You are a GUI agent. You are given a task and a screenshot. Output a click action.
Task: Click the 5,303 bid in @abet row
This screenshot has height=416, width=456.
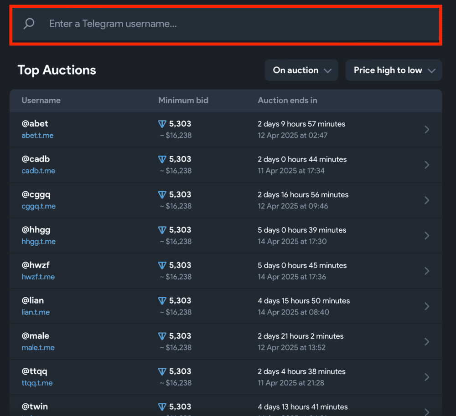coord(180,124)
